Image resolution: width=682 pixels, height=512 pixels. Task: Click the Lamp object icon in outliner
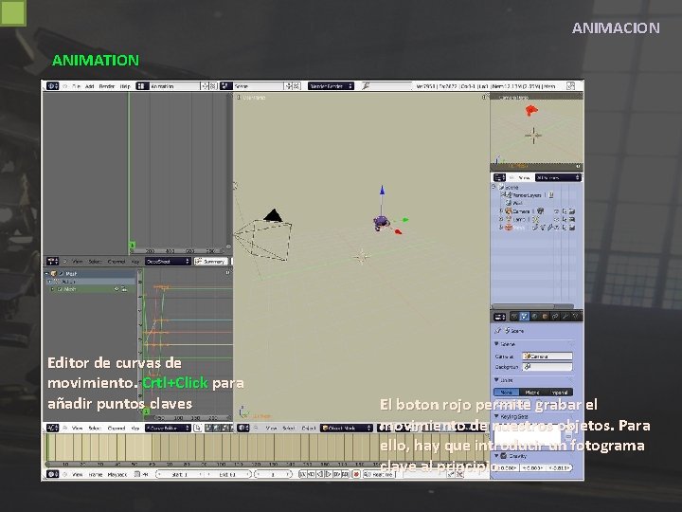tap(508, 219)
